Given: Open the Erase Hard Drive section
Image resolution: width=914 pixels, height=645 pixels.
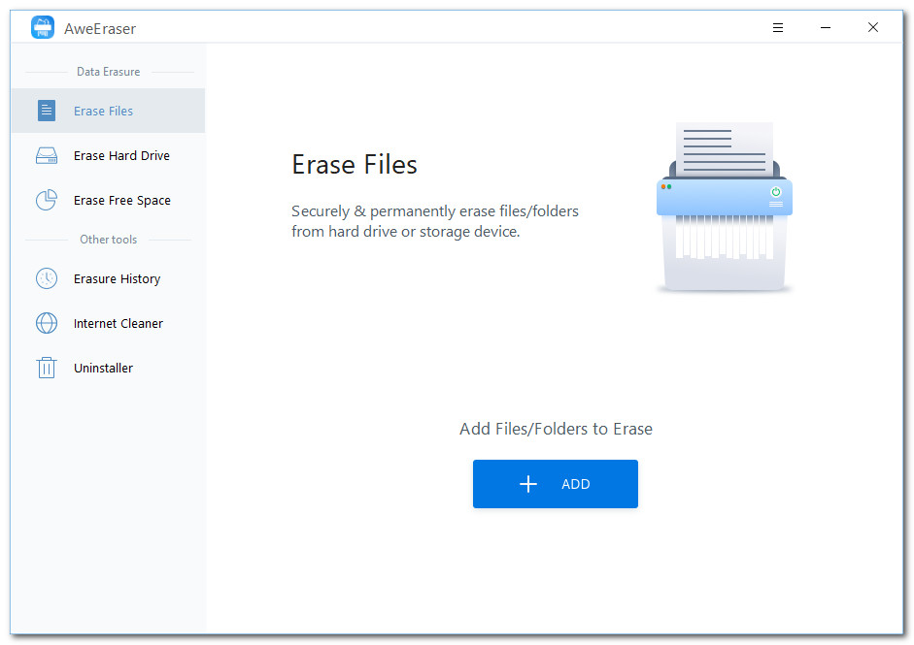Looking at the screenshot, I should pos(109,155).
